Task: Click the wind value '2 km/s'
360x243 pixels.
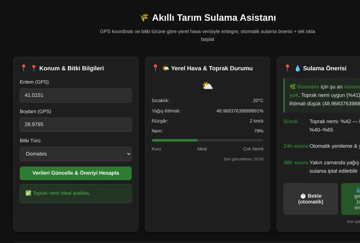Action: 256,121
